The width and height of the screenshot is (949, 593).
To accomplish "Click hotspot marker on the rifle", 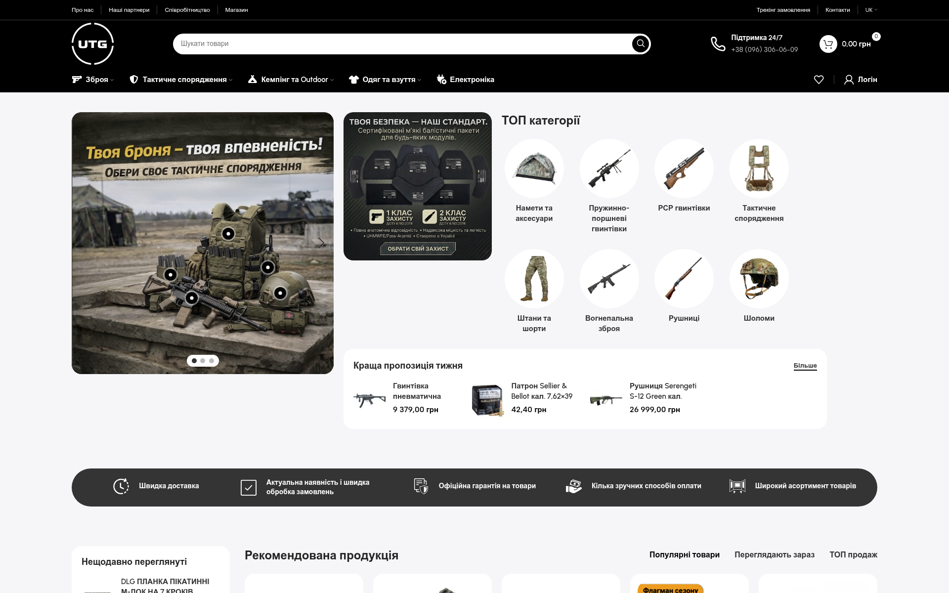I will click(192, 298).
